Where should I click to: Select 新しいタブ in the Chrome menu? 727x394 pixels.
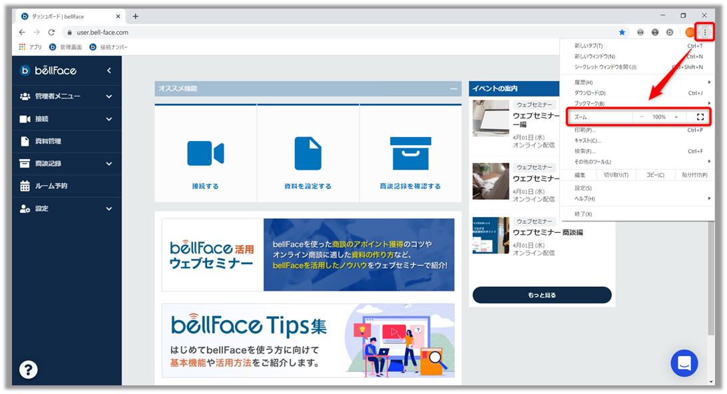[589, 46]
